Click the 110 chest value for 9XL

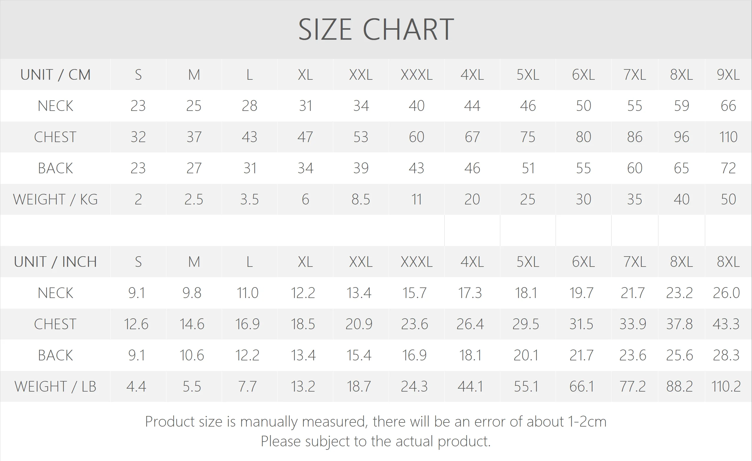(728, 137)
